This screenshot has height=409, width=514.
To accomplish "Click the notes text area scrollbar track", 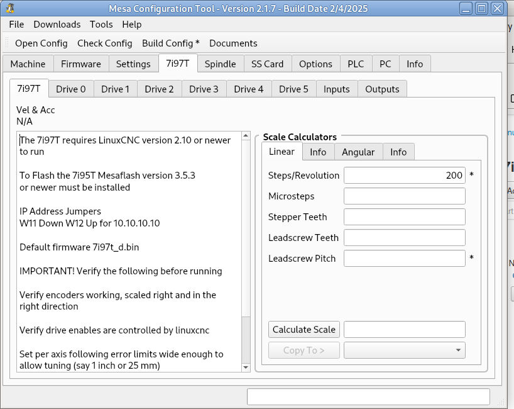I will [246, 340].
